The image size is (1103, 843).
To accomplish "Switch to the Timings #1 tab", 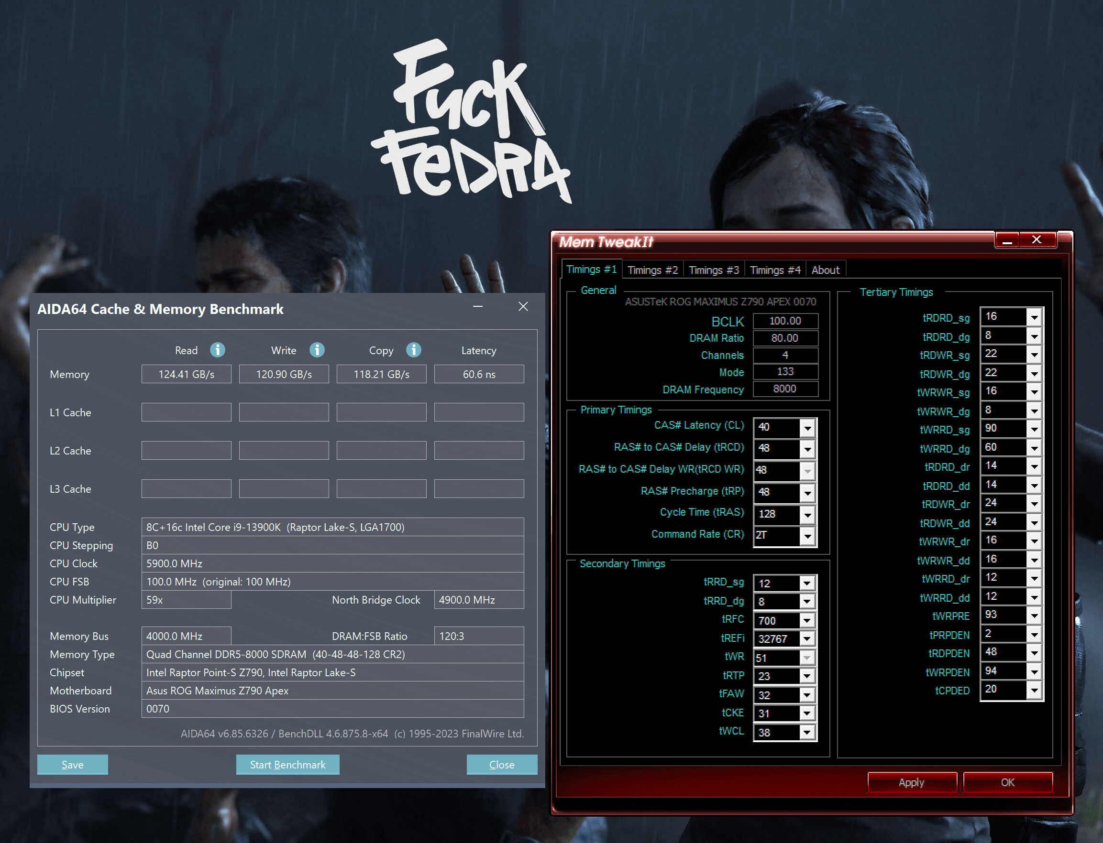I will (x=592, y=270).
